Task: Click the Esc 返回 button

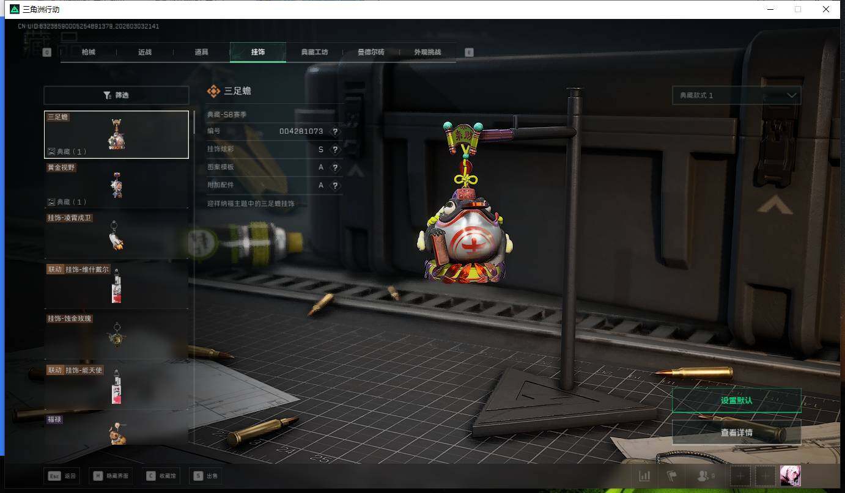Action: tap(62, 476)
